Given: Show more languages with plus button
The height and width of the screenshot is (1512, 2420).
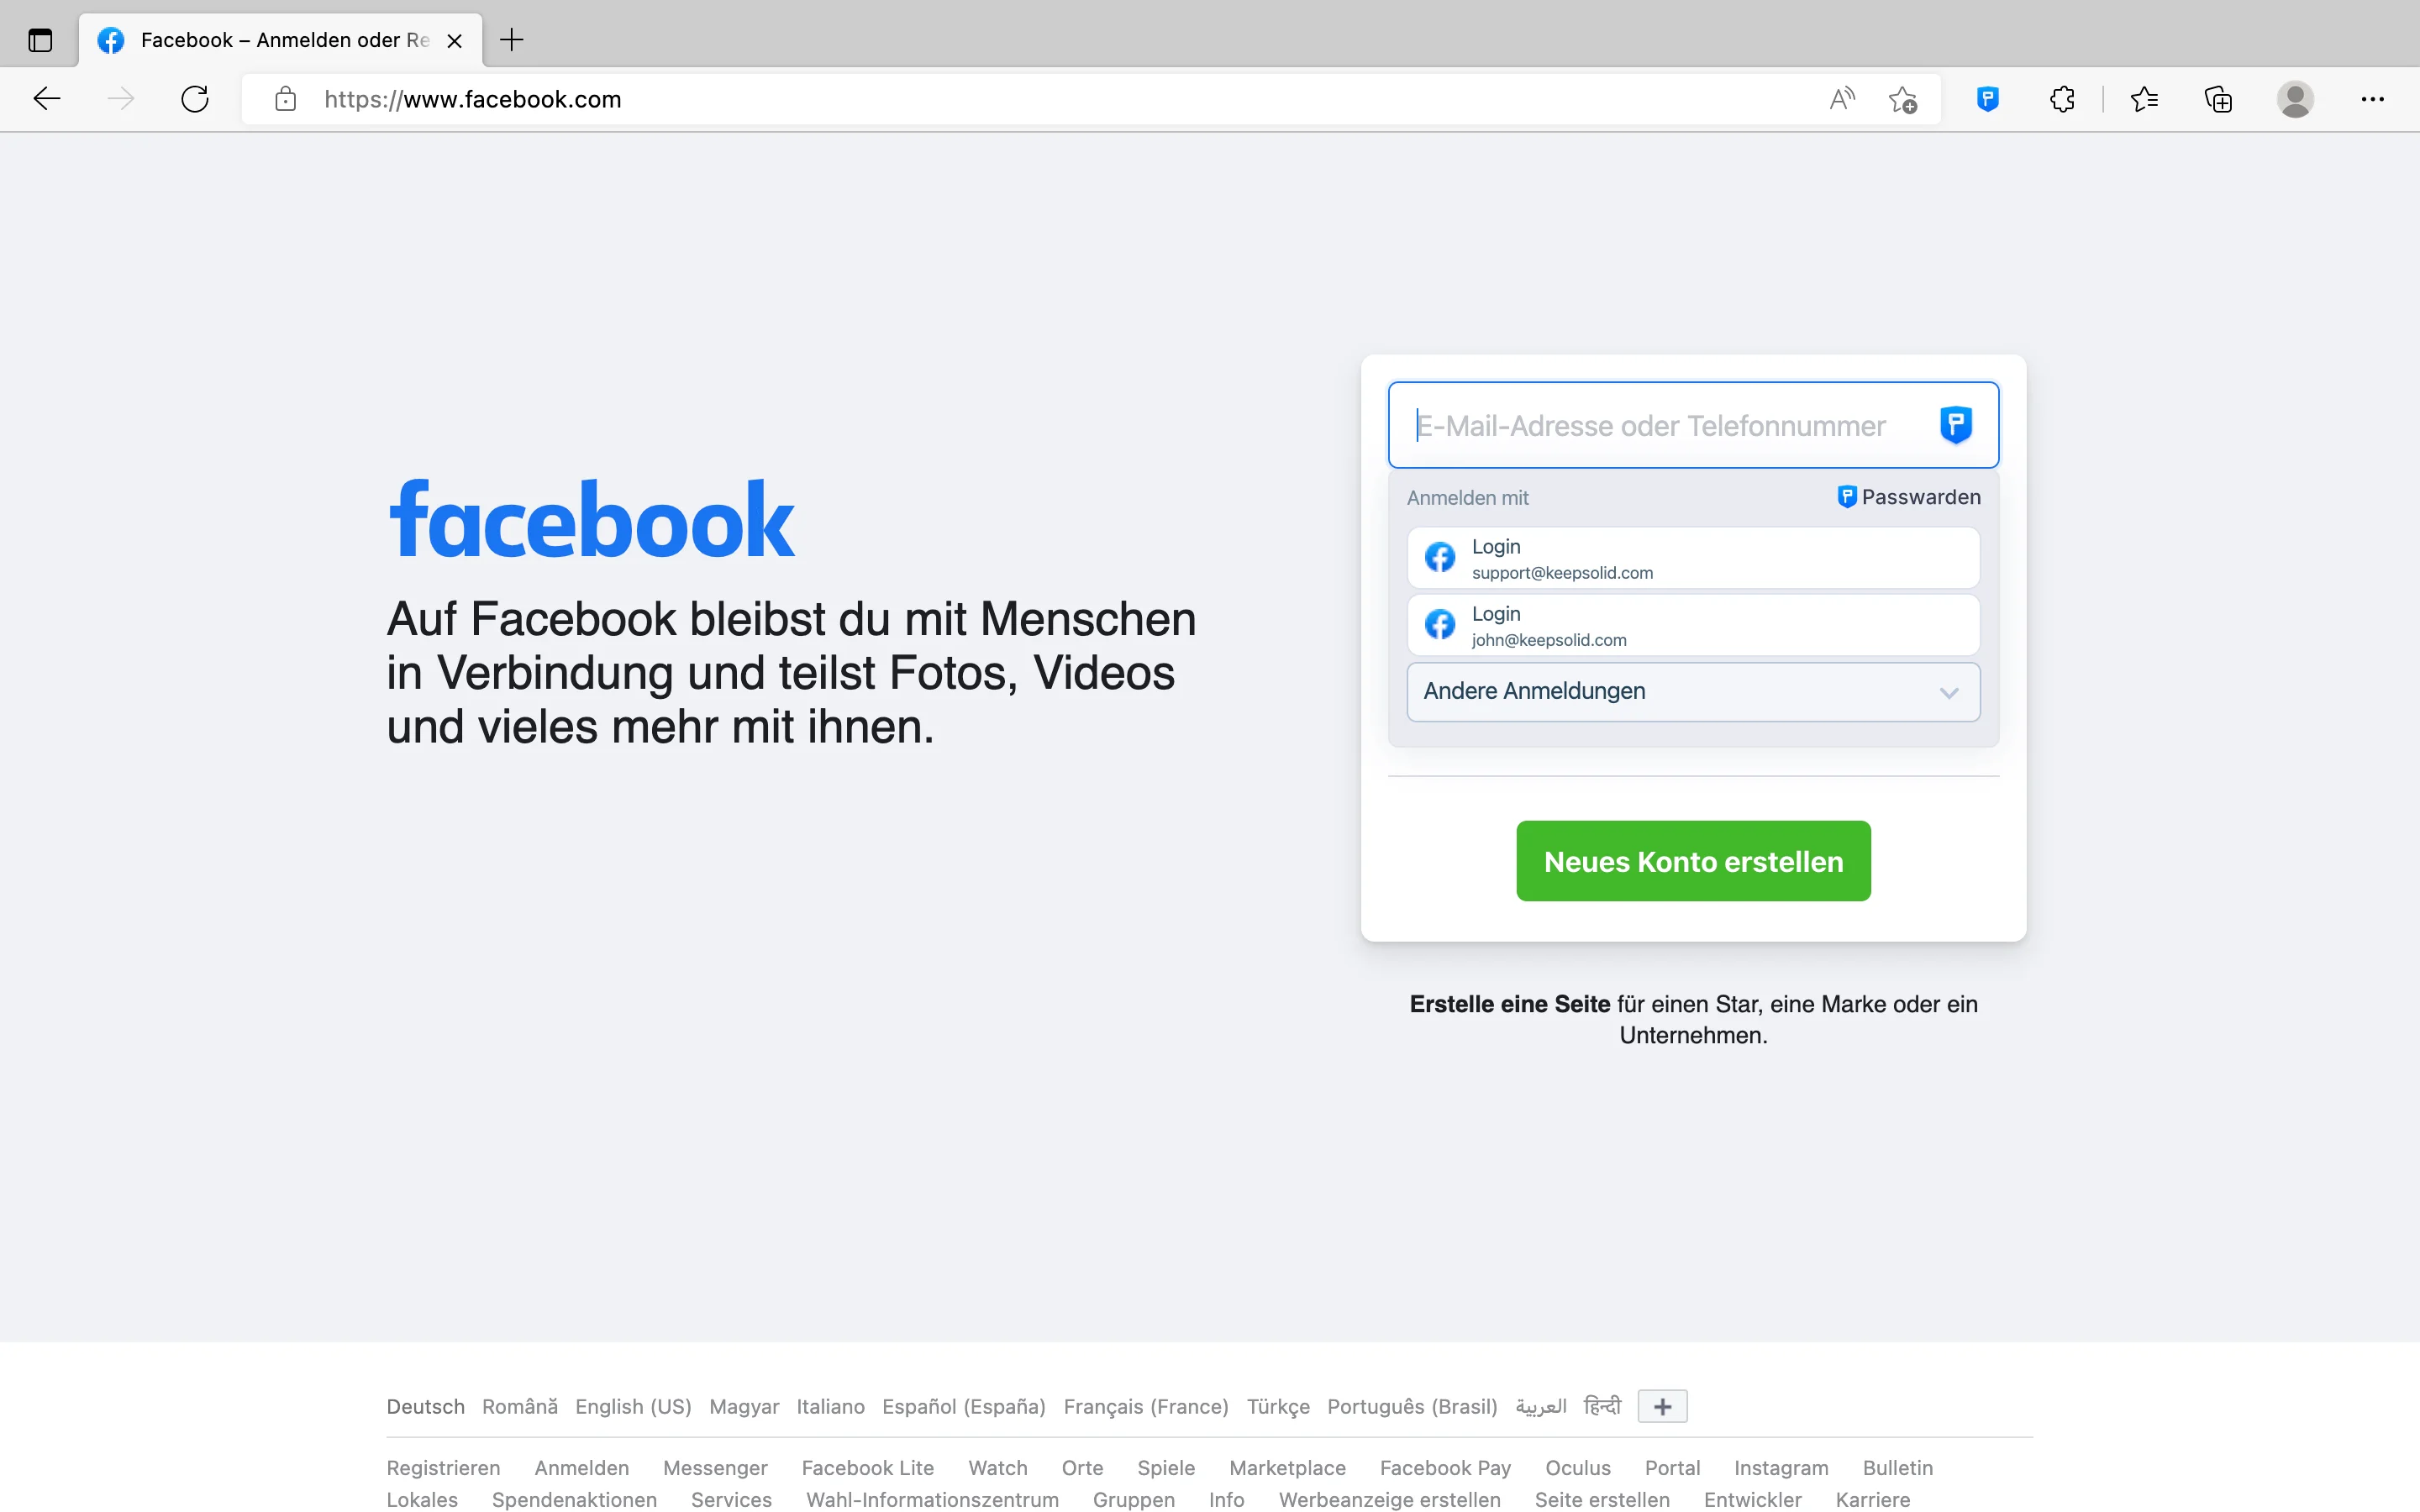Looking at the screenshot, I should click(1662, 1406).
